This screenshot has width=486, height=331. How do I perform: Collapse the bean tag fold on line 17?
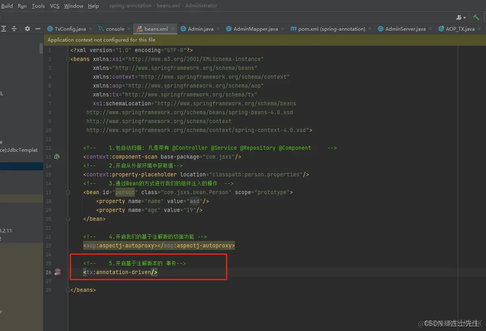tap(68, 193)
